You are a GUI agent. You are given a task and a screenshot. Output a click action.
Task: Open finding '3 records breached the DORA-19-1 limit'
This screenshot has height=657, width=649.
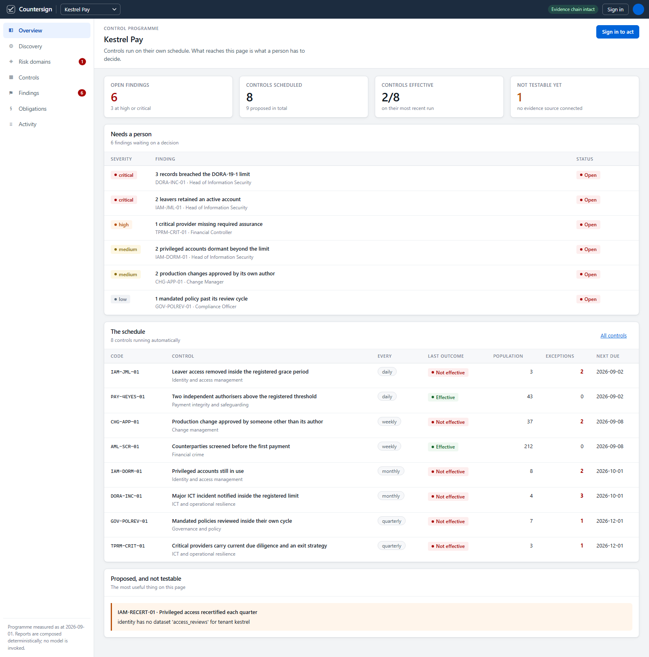(202, 174)
